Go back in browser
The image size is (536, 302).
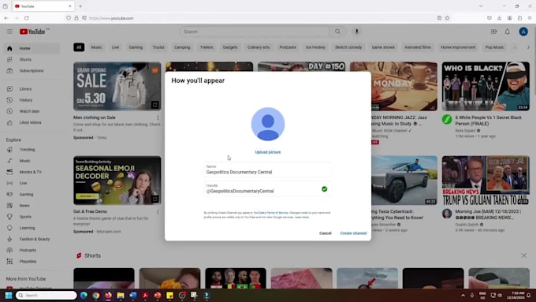point(6,18)
